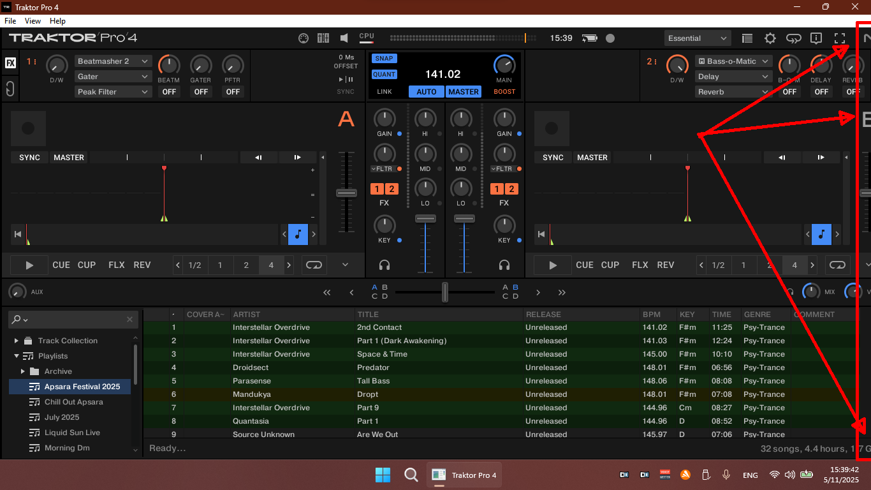Screen dimensions: 871x490
Task: Start playback on Deck B
Action: (x=553, y=265)
